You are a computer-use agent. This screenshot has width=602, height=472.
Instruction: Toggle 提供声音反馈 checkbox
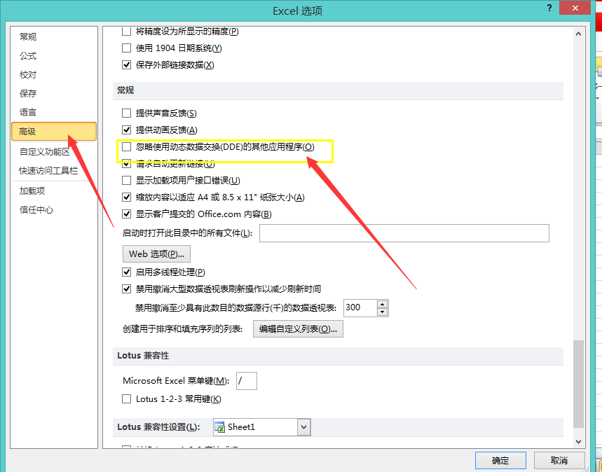pyautogui.click(x=127, y=113)
